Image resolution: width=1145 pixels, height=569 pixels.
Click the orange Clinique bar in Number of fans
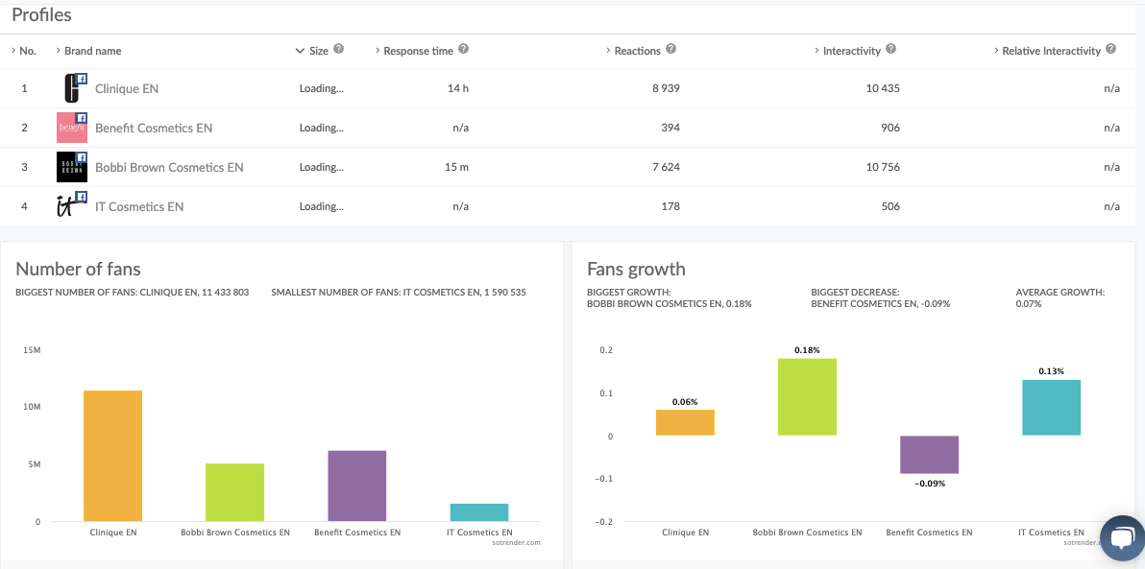tap(113, 456)
